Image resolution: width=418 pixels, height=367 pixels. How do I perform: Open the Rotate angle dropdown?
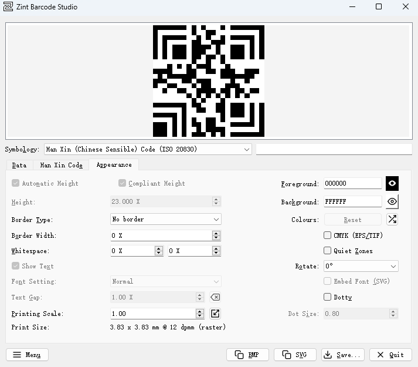point(360,266)
